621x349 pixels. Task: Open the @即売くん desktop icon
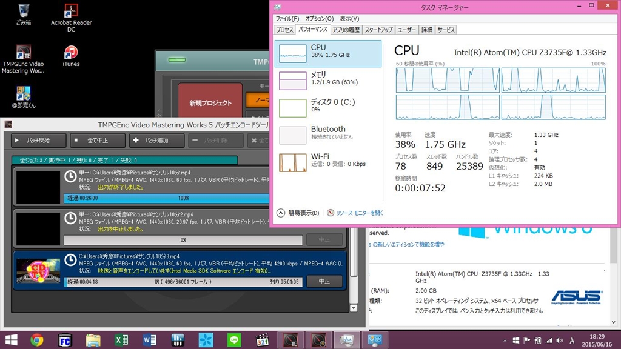[x=24, y=97]
